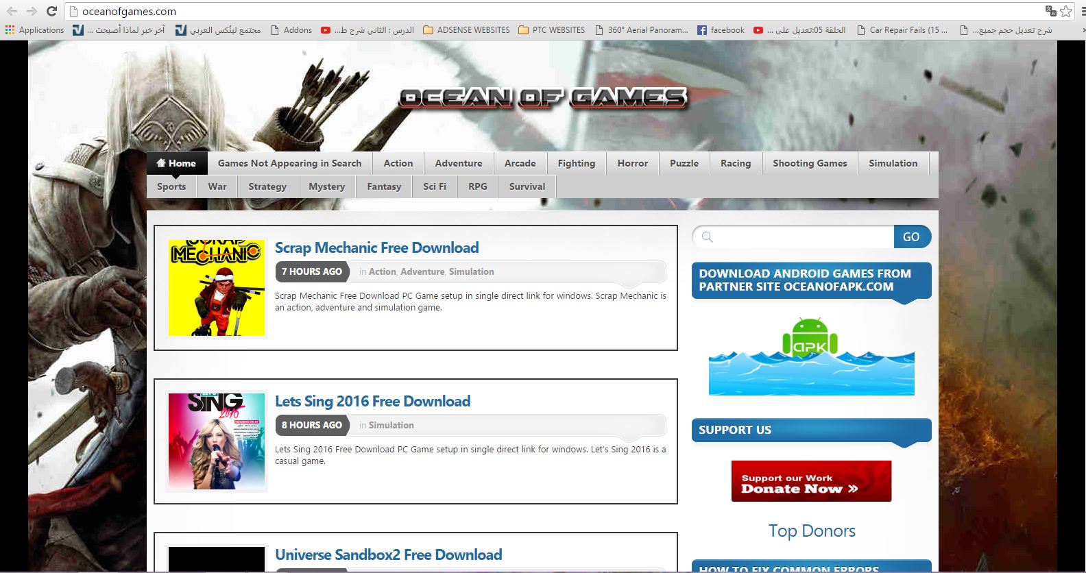Screen dimensions: 1086x573
Task: Reload the page with refresh icon
Action: 51,11
